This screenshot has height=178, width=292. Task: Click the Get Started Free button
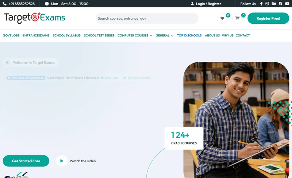point(26,161)
